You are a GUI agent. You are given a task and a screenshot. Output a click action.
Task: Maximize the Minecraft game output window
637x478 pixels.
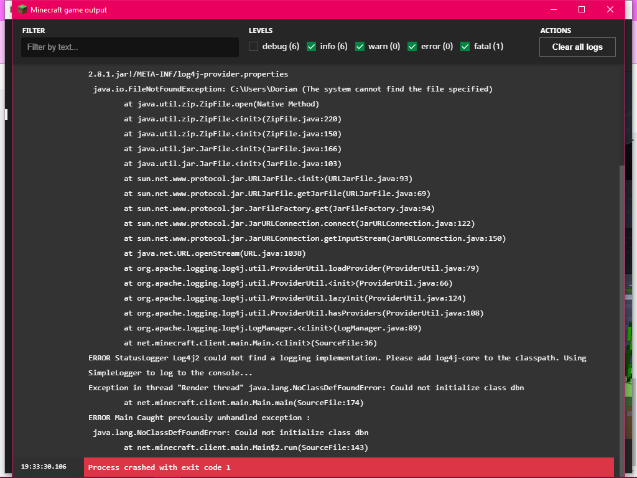coord(582,9)
